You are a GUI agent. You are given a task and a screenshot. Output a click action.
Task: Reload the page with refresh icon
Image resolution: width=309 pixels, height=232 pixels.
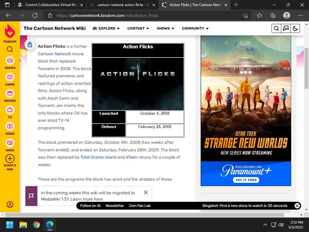pos(35,15)
